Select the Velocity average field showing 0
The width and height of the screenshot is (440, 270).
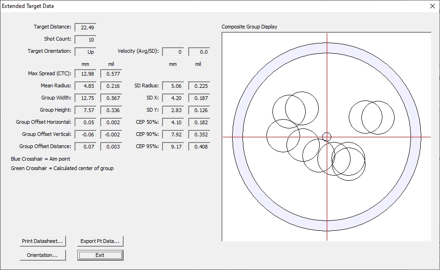[x=173, y=52]
